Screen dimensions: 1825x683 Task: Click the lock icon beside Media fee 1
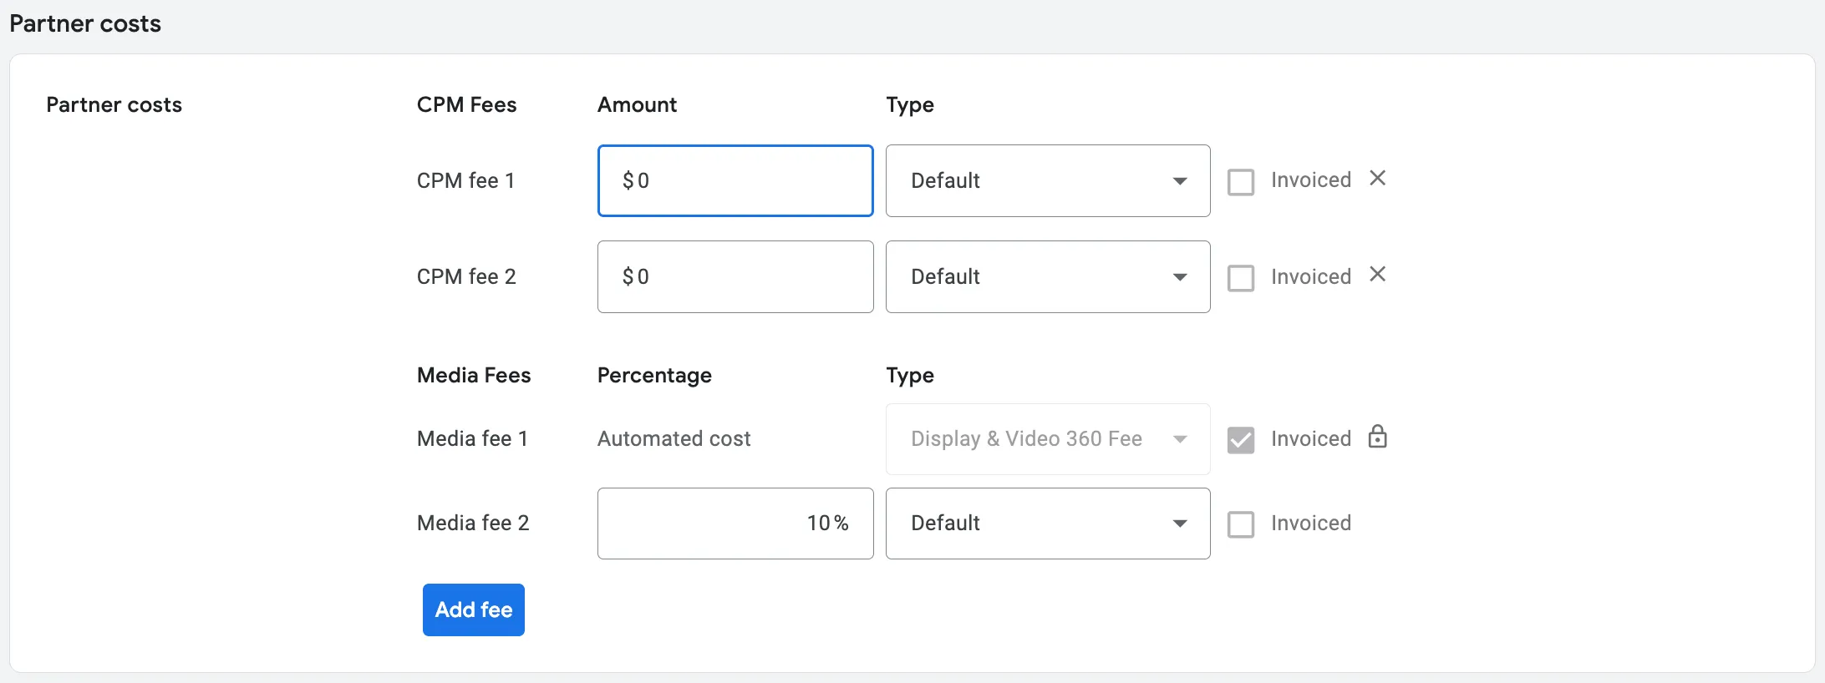(x=1378, y=437)
